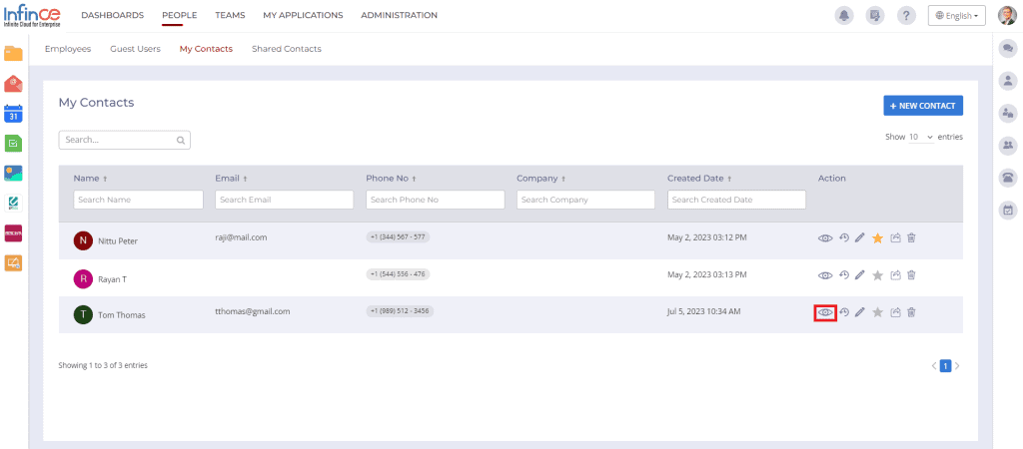Sort table by Created Date column
This screenshot has height=449, width=1023.
point(698,178)
